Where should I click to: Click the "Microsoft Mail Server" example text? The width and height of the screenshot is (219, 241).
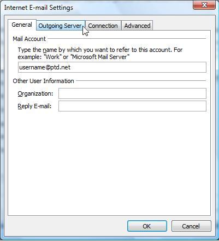click(100, 57)
